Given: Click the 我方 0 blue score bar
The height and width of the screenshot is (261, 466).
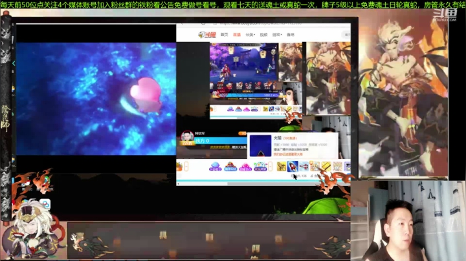Looking at the screenshot, I should [x=221, y=141].
